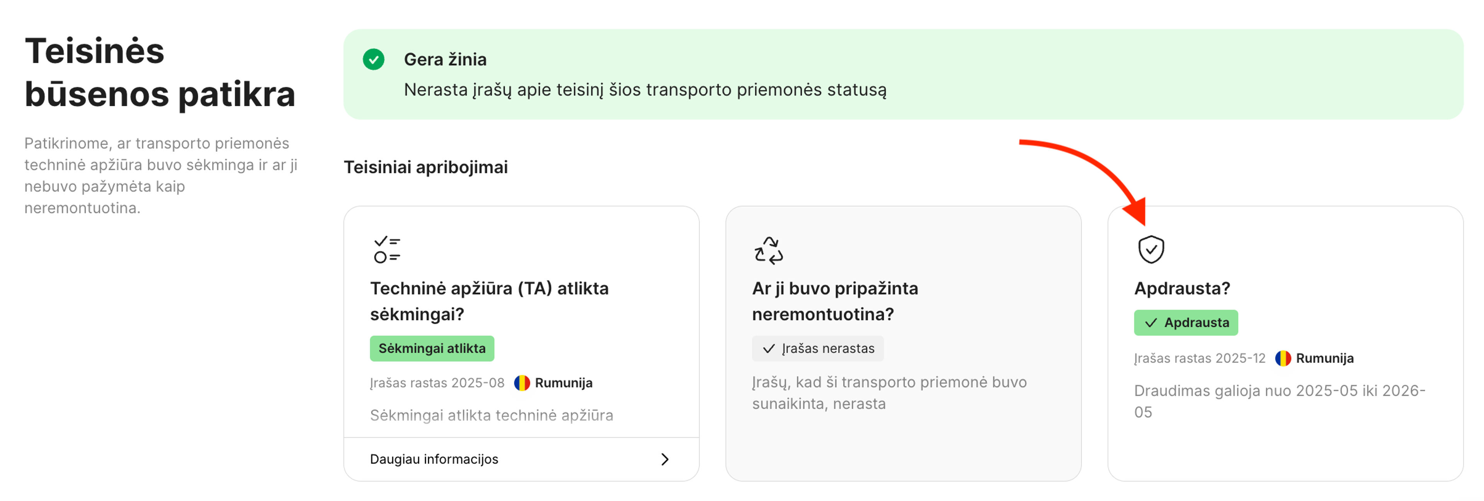Click the green checkmark icon beside Gera žinia
The height and width of the screenshot is (501, 1484).
[375, 60]
